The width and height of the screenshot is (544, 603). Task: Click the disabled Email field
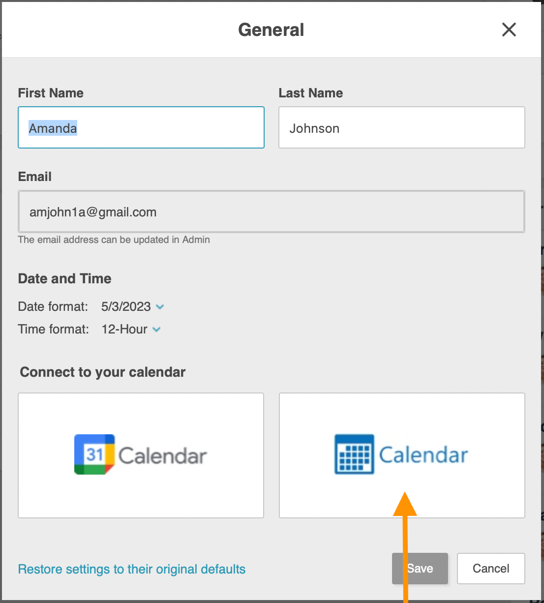[x=271, y=211]
